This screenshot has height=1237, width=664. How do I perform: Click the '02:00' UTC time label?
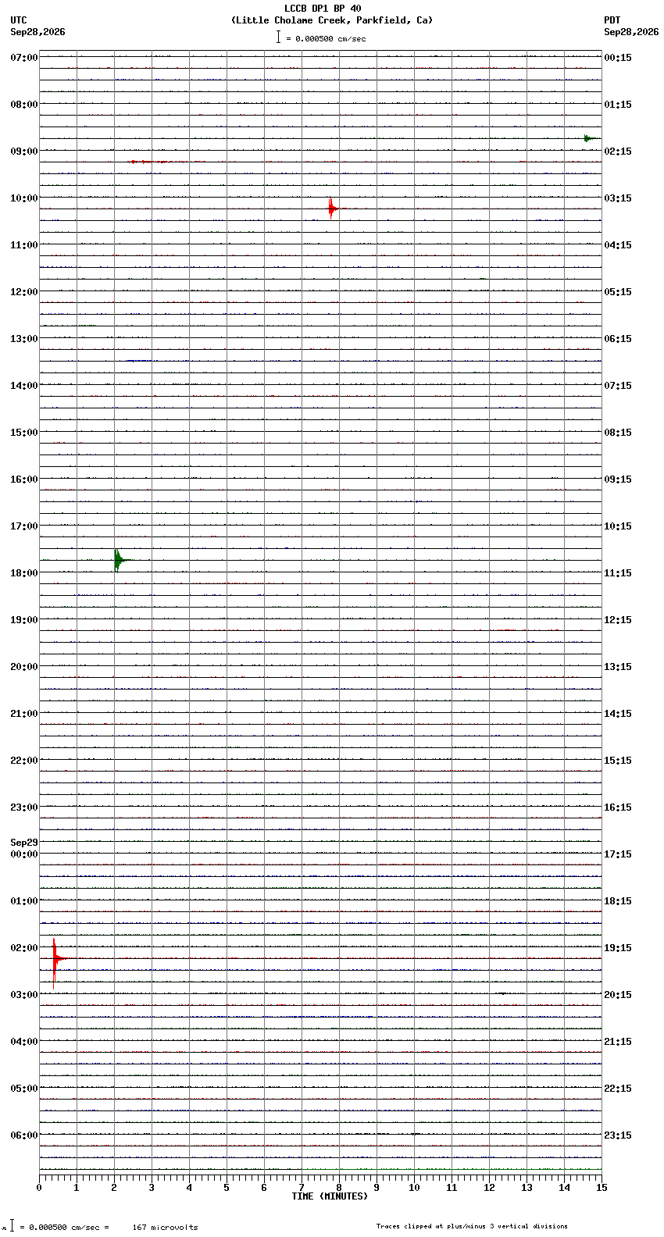click(x=24, y=948)
